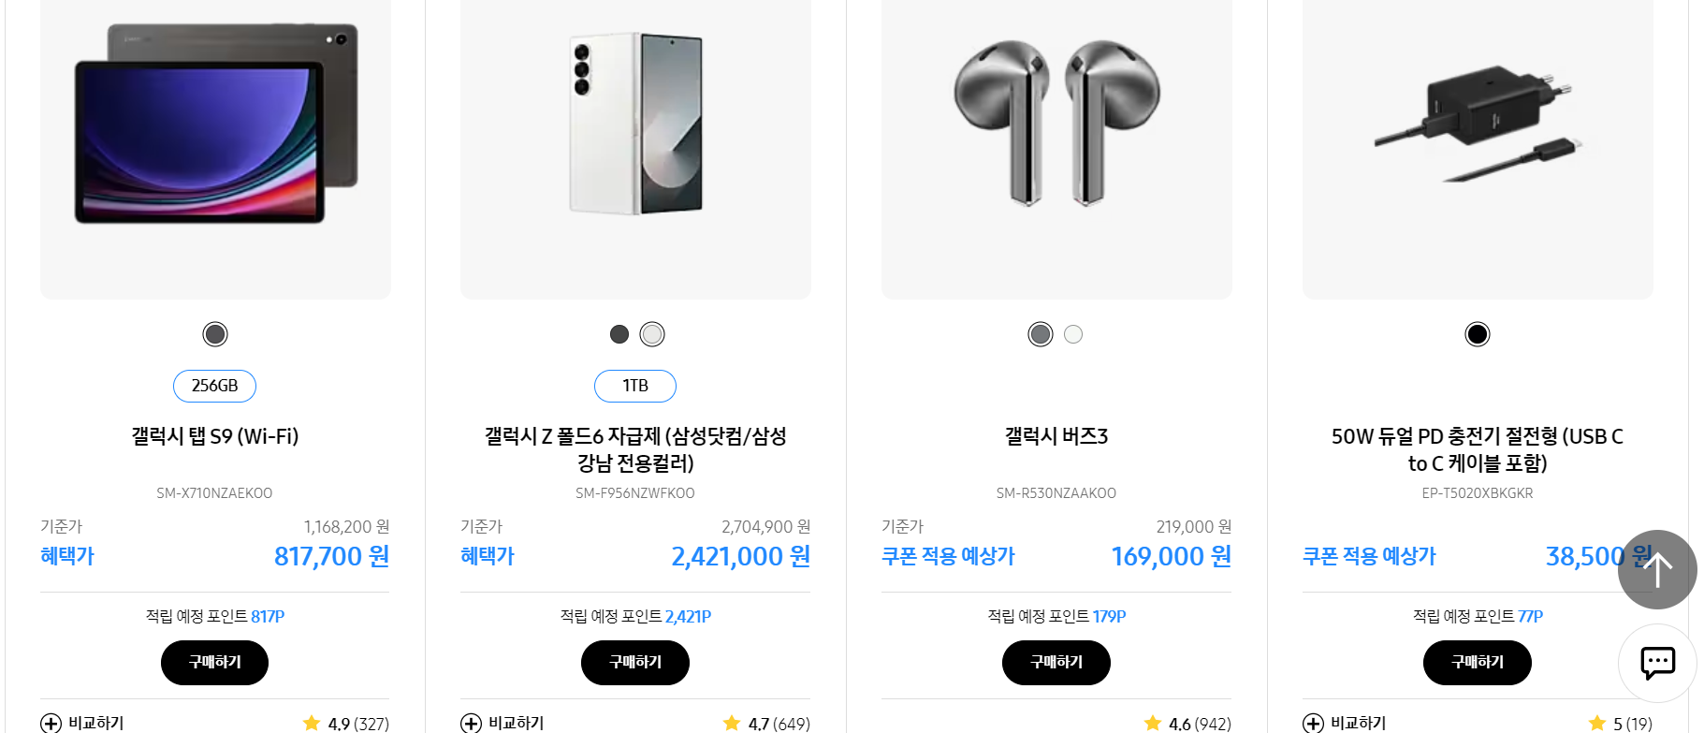The height and width of the screenshot is (733, 1704).
Task: Click the star icon next to Galaxy Buds3 rating
Action: 1153,722
